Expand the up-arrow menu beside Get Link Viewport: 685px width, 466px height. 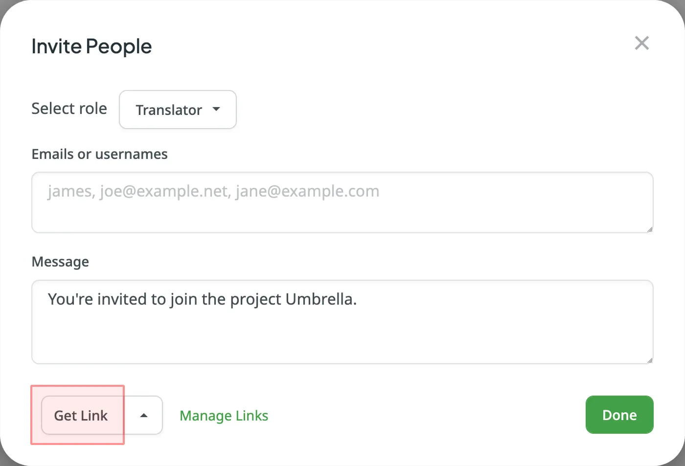tap(143, 415)
